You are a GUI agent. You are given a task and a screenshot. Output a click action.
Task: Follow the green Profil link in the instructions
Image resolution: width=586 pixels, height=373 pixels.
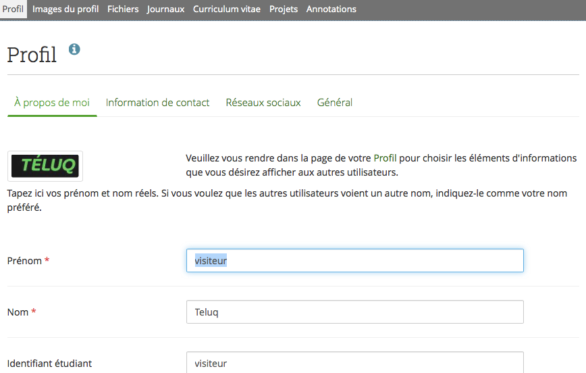click(x=385, y=158)
